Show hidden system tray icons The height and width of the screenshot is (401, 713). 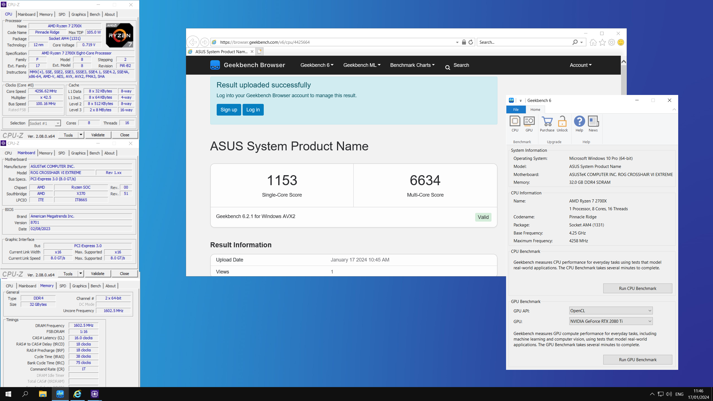pyautogui.click(x=652, y=394)
